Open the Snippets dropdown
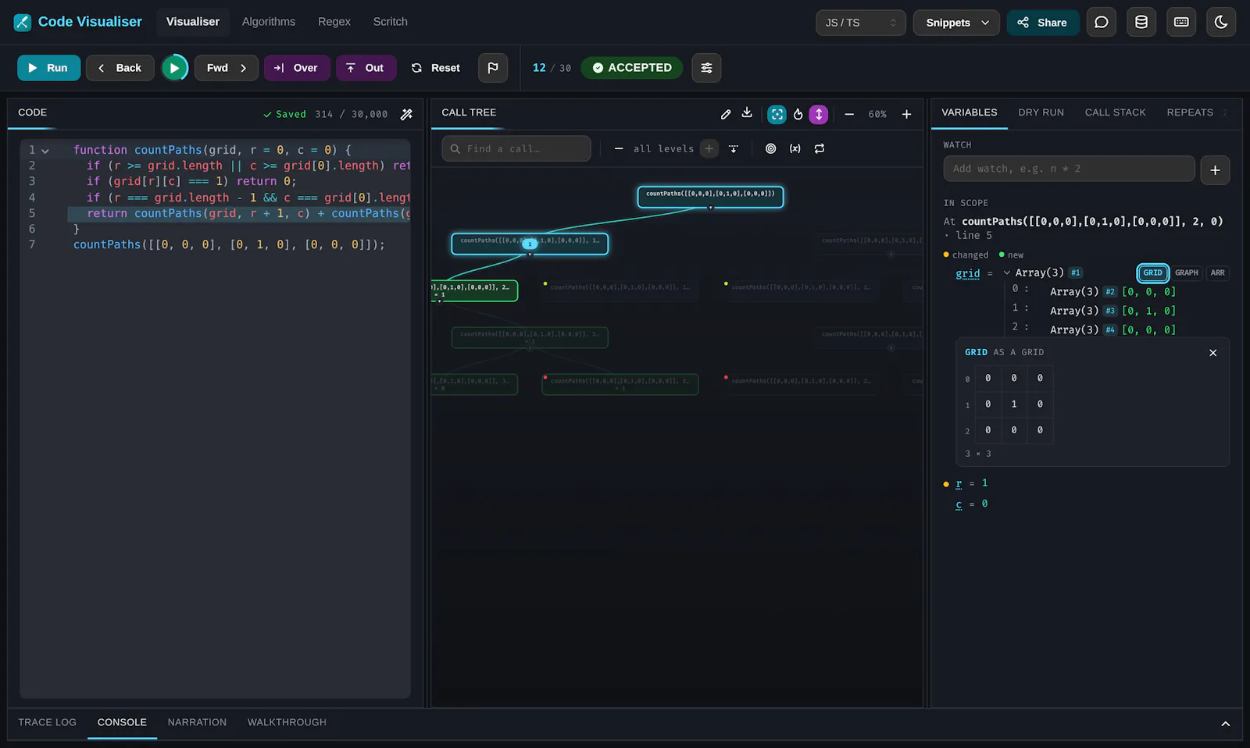 click(x=958, y=23)
